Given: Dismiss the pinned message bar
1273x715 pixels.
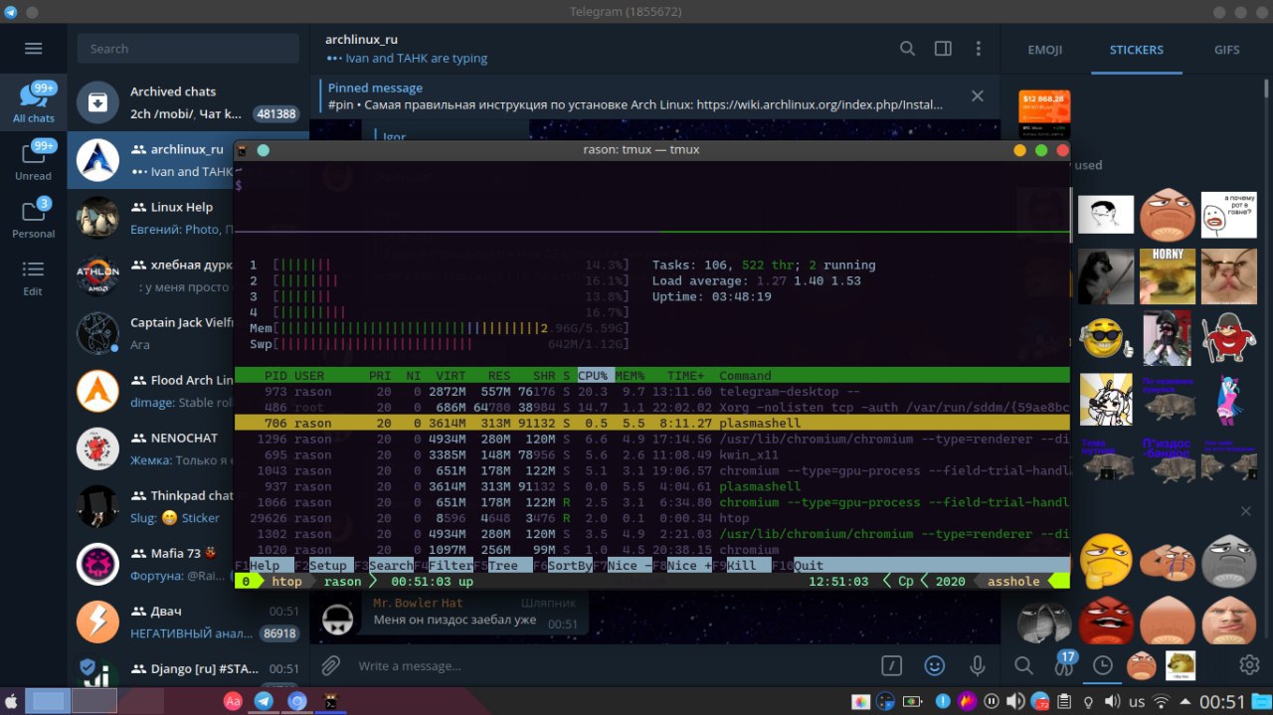Looking at the screenshot, I should [978, 96].
